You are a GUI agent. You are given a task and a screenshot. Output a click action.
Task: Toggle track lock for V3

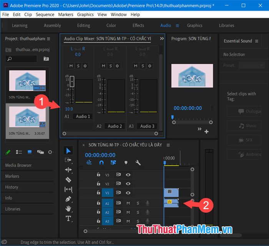[x=98, y=175]
